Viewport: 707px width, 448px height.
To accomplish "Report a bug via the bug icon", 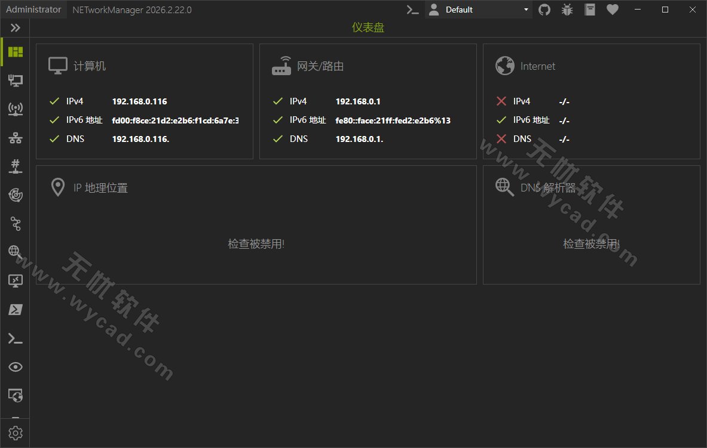I will click(567, 10).
